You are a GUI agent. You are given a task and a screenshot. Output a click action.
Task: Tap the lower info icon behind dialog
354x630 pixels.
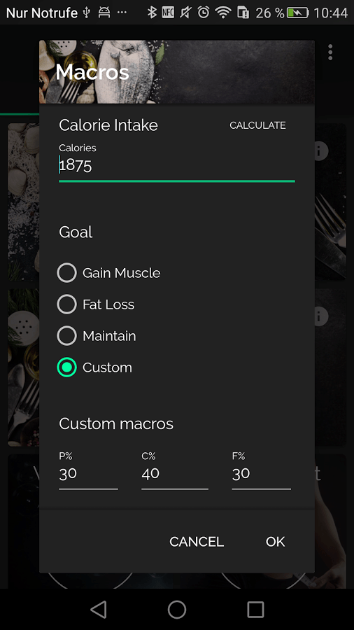coord(320,316)
